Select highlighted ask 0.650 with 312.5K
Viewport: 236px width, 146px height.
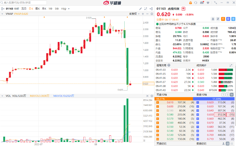(x=215, y=115)
